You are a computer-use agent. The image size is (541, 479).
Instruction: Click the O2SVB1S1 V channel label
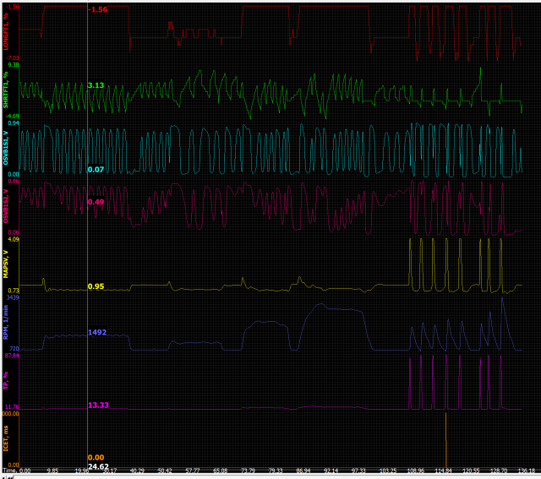[8, 149]
